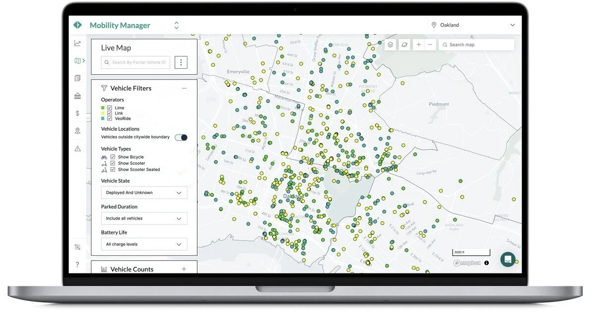Zoom in on the map
The image size is (595, 314).
(x=418, y=45)
